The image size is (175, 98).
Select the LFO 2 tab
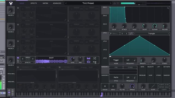[105, 41]
